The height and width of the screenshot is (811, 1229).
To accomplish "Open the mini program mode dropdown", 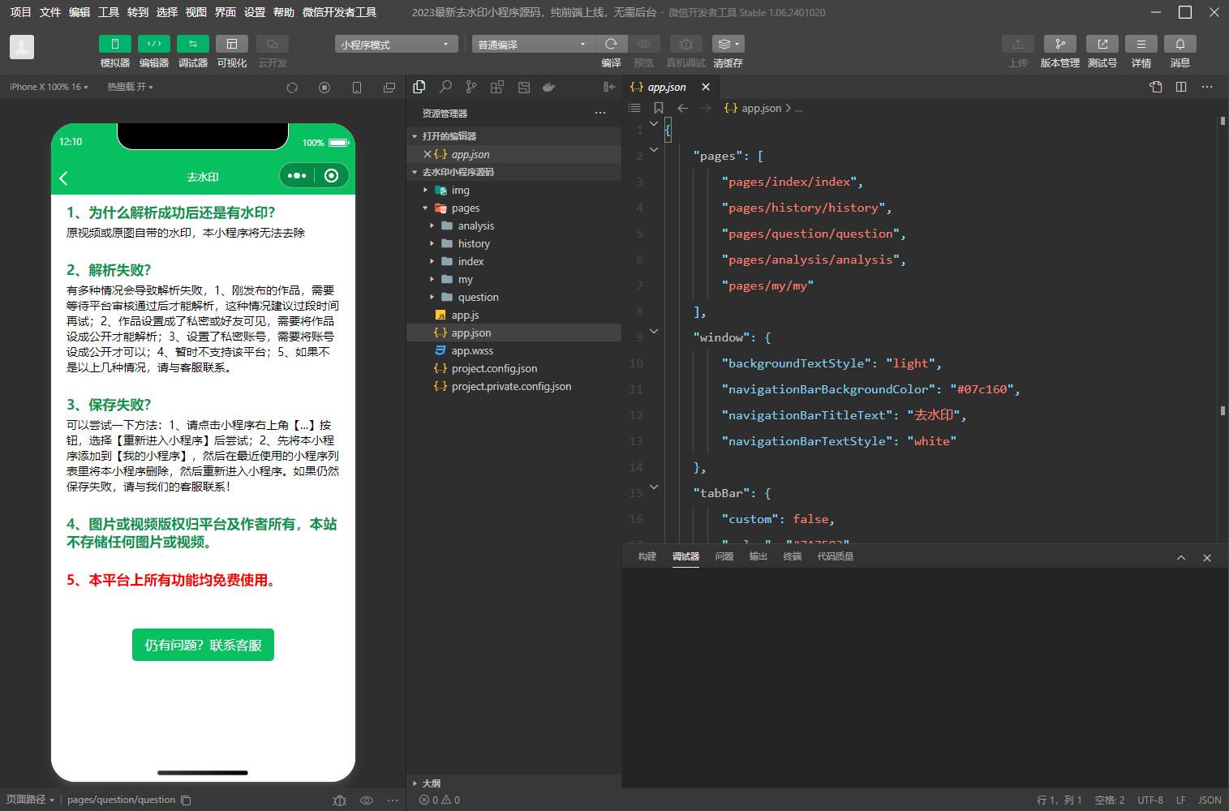I will pyautogui.click(x=396, y=45).
